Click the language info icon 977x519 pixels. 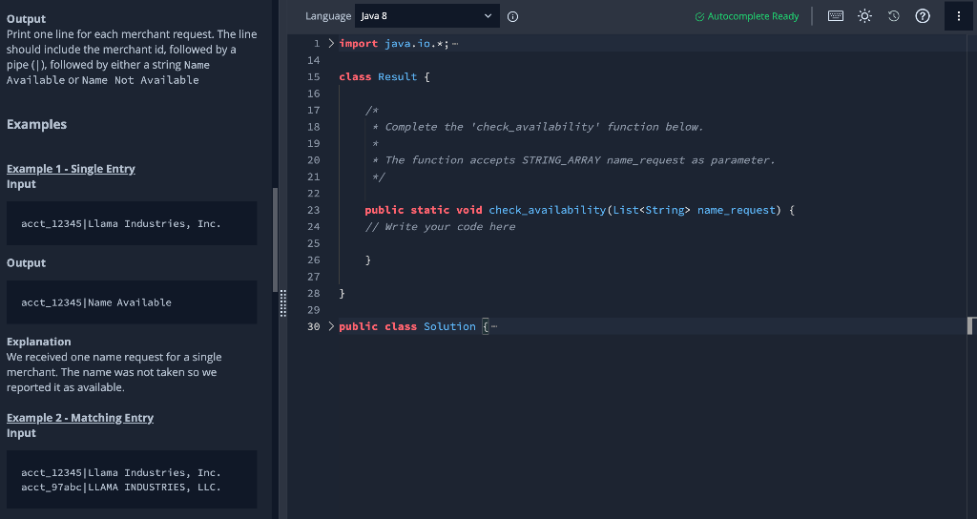tap(512, 17)
